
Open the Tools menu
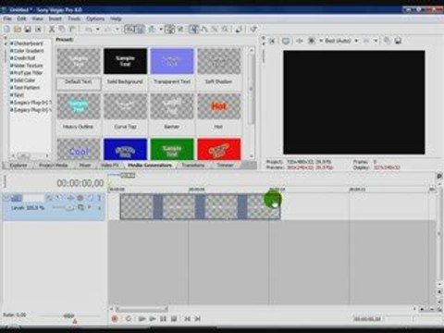click(x=74, y=18)
